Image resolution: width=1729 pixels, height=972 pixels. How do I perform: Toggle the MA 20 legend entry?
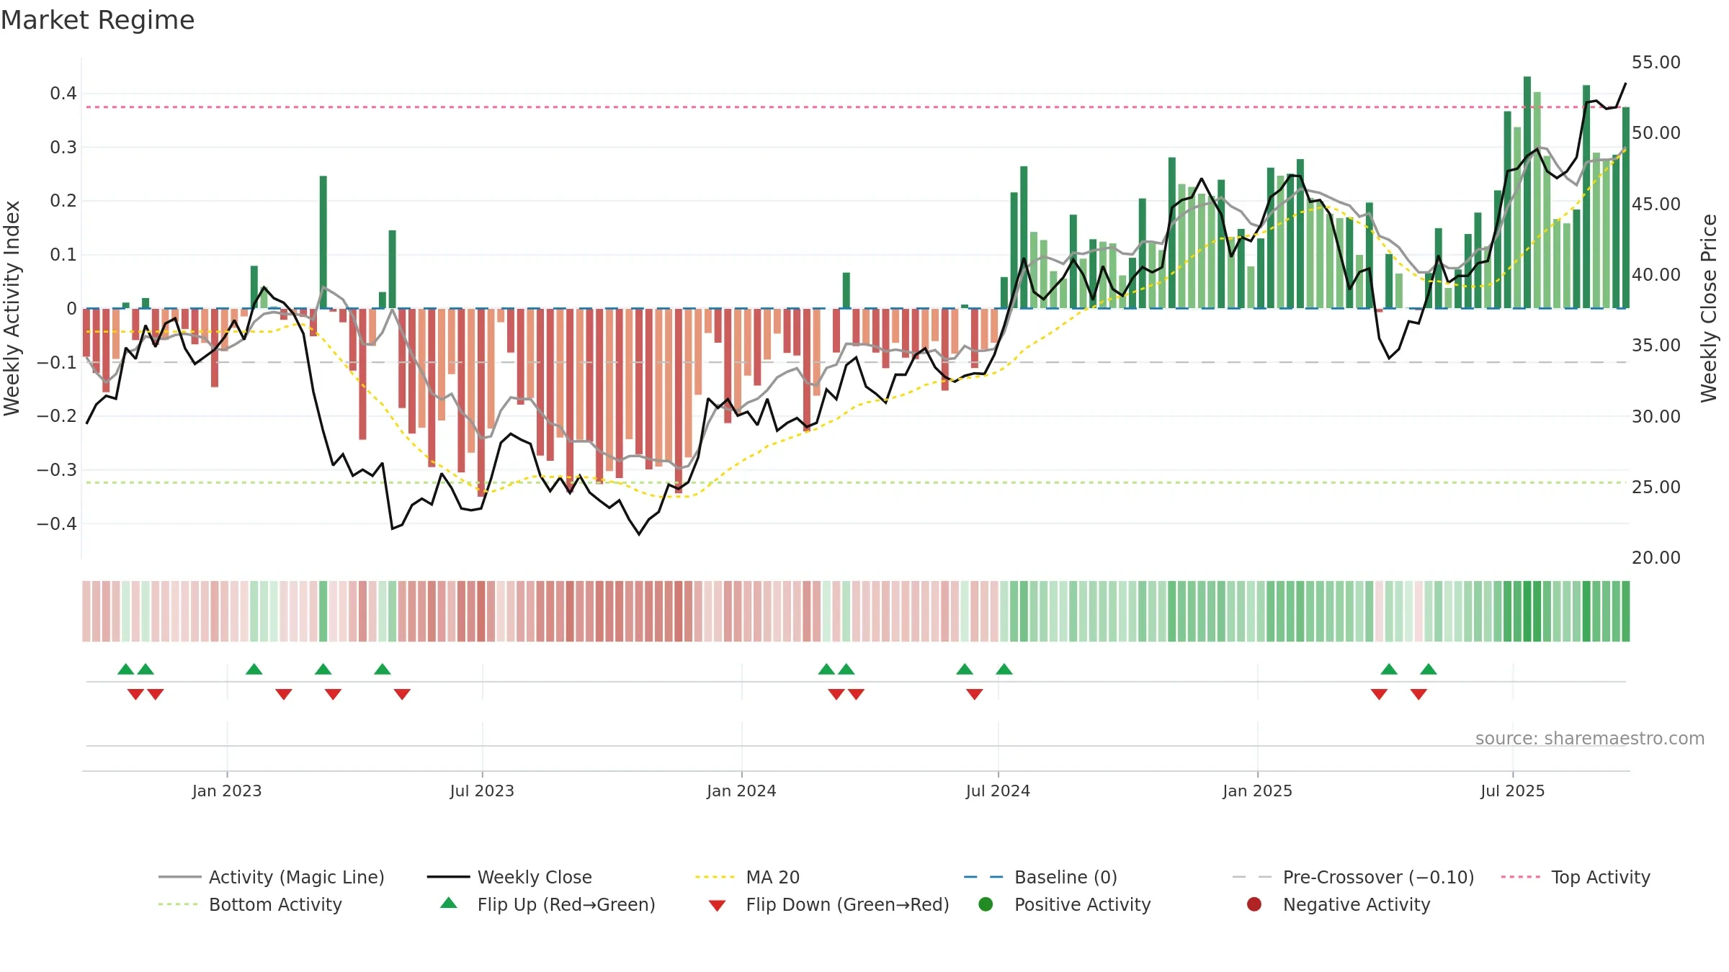tap(747, 877)
